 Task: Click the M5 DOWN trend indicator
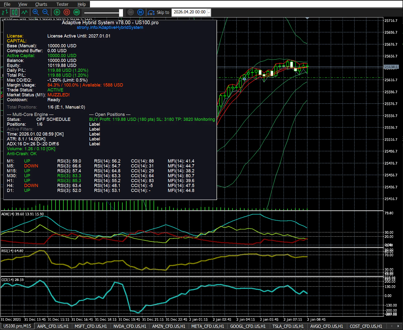click(x=31, y=166)
